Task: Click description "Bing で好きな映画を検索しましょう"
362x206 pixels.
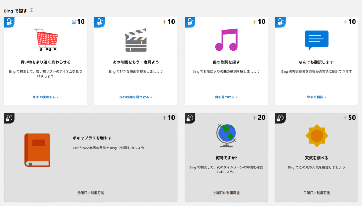Action: (136, 71)
